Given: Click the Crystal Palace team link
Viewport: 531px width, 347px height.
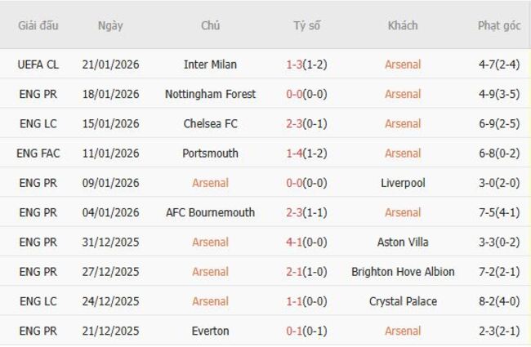Looking at the screenshot, I should coord(403,301).
